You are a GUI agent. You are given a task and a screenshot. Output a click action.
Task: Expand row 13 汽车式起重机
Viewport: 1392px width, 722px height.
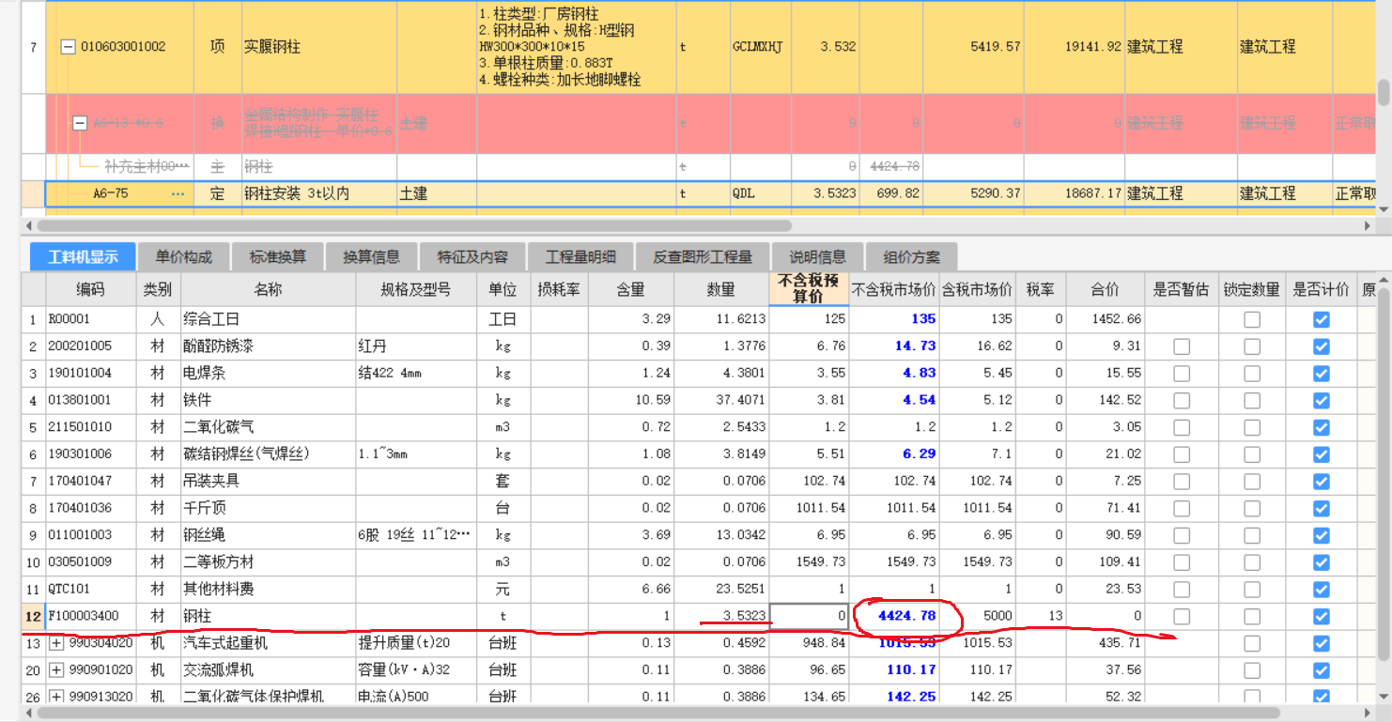tap(56, 644)
